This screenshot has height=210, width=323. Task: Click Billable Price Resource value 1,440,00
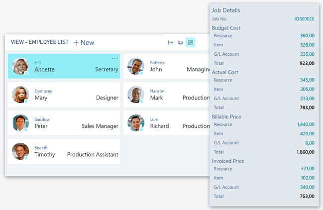tap(305, 124)
